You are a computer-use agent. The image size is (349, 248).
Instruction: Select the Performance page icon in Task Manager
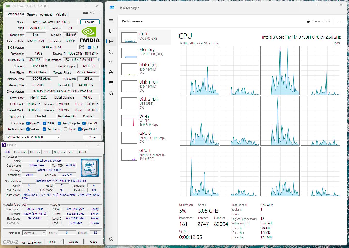coord(111,41)
